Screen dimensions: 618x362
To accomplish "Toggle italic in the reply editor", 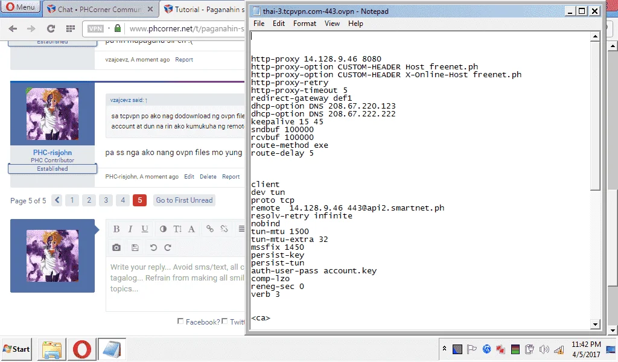I will [130, 229].
